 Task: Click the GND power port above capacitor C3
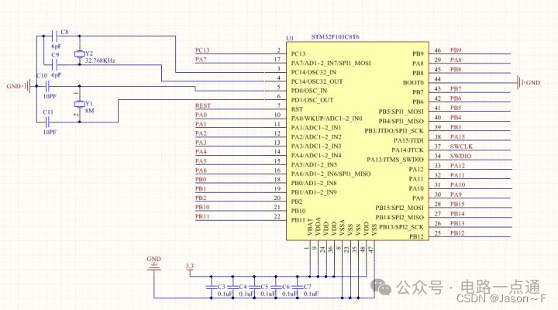click(x=153, y=267)
